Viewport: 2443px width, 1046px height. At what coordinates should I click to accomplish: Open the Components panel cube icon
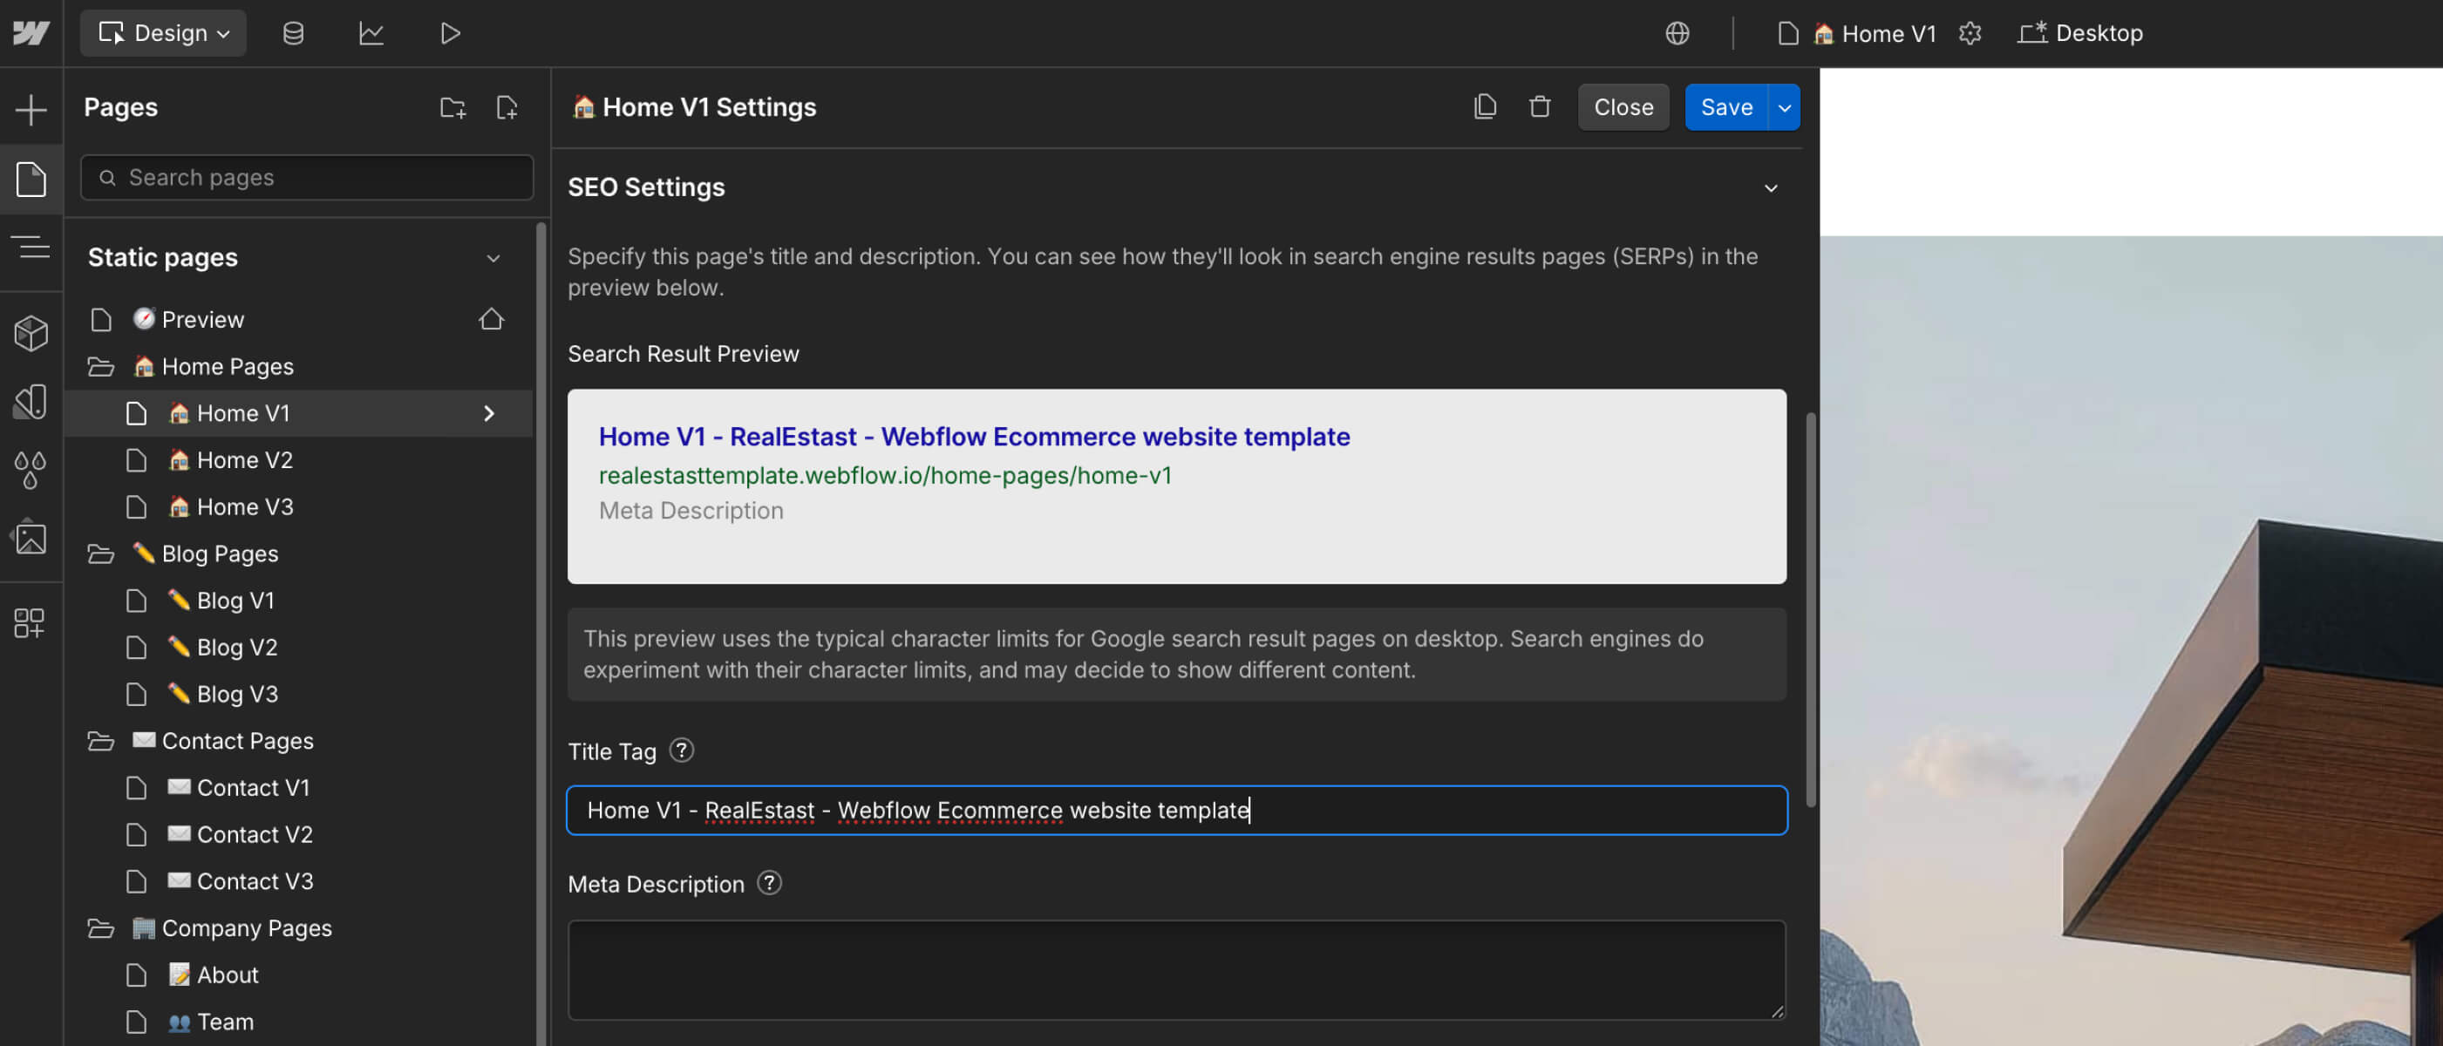coord(31,333)
